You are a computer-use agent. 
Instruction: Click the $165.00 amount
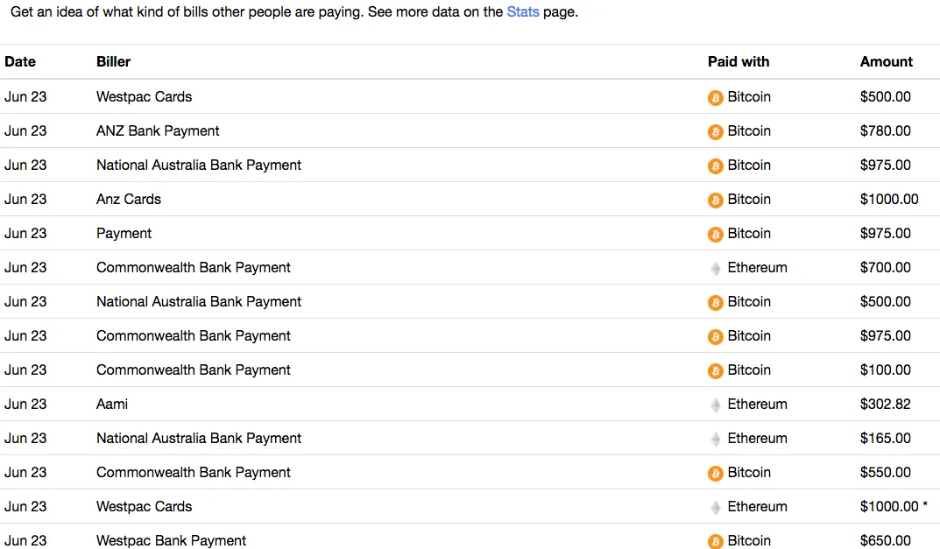885,438
